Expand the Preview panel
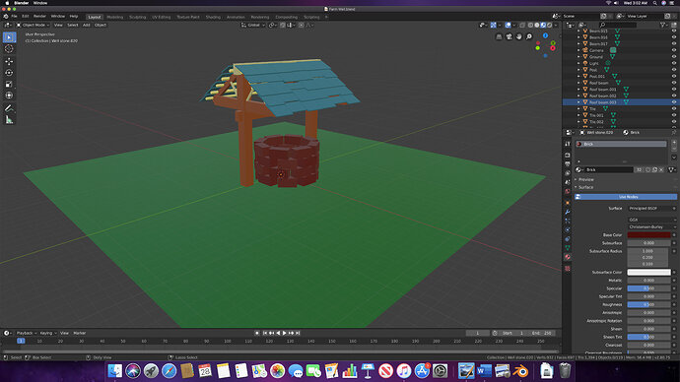The image size is (680, 382). 586,180
